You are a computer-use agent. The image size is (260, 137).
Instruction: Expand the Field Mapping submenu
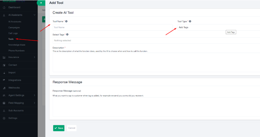pos(34,103)
